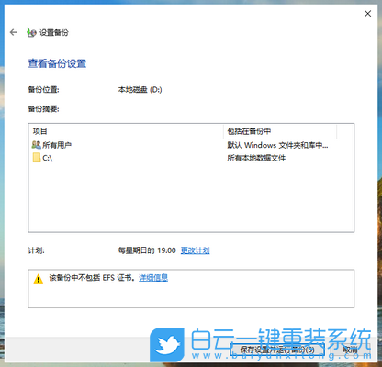
Task: Click the 项目 column header
Action: [x=126, y=131]
